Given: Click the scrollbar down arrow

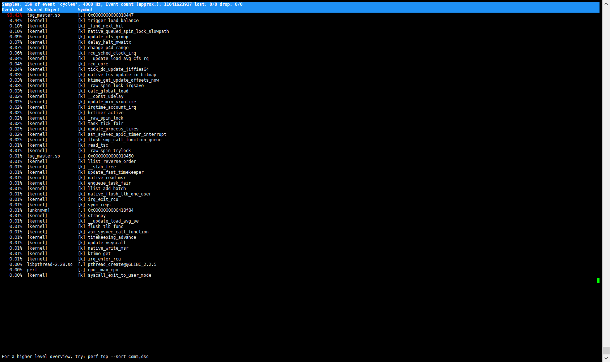Looking at the screenshot, I should 606,358.
